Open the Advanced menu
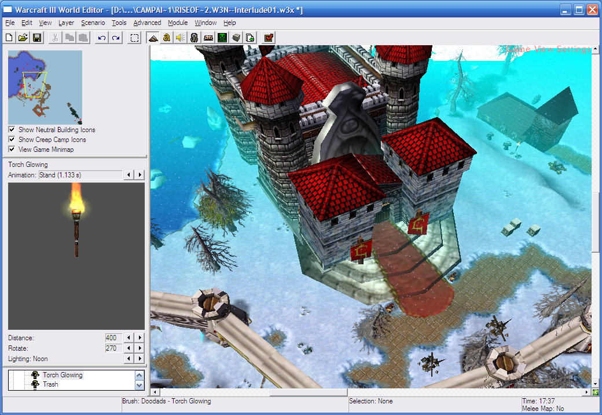 pyautogui.click(x=148, y=23)
